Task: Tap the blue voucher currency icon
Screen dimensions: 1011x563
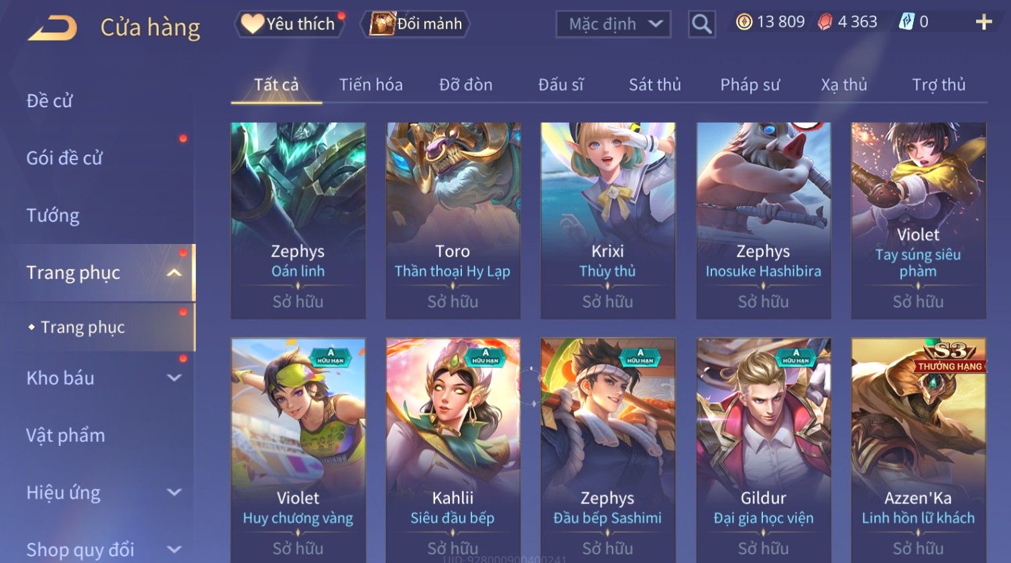Action: [x=906, y=22]
